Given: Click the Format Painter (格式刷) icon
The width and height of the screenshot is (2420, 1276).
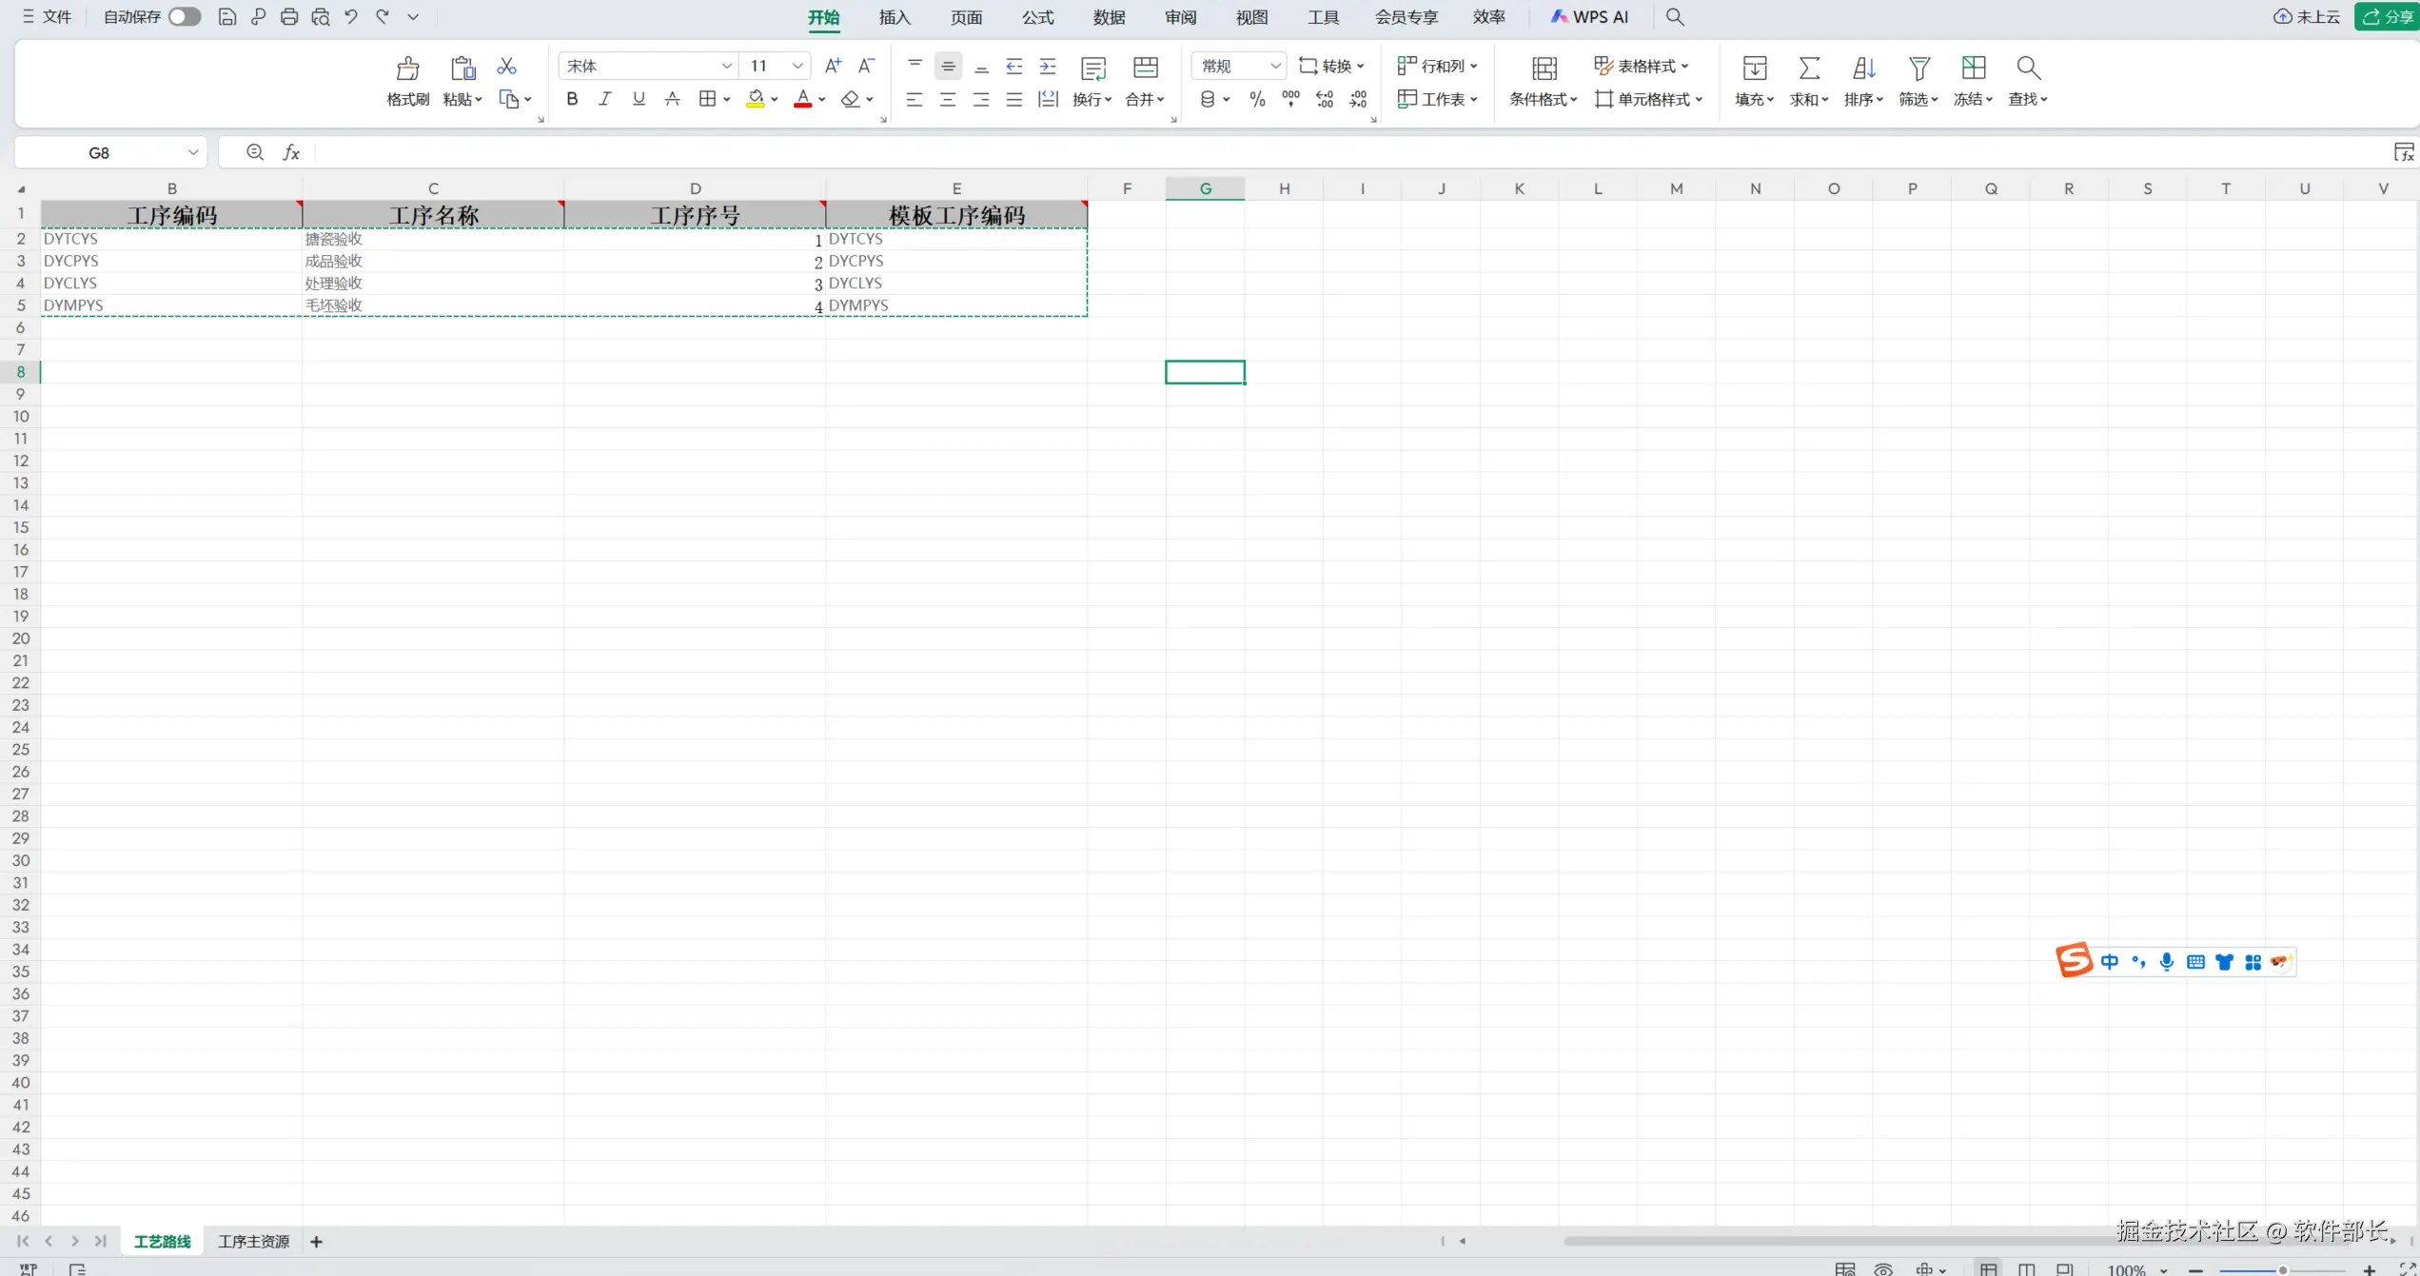Looking at the screenshot, I should pos(407,69).
